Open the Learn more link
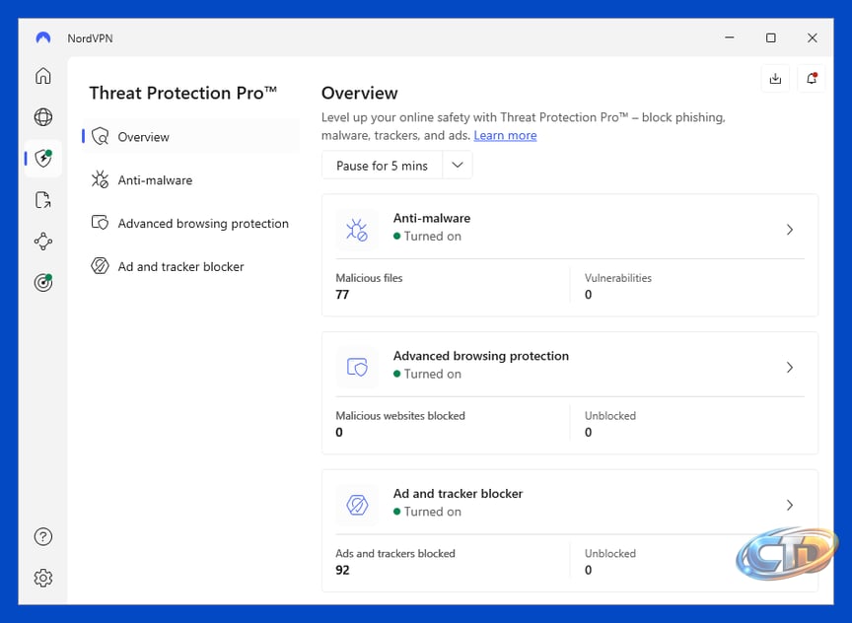The width and height of the screenshot is (852, 623). tap(505, 135)
